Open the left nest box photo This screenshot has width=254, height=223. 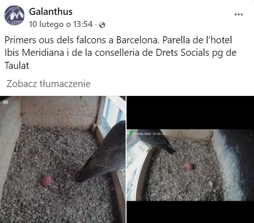[63, 160]
